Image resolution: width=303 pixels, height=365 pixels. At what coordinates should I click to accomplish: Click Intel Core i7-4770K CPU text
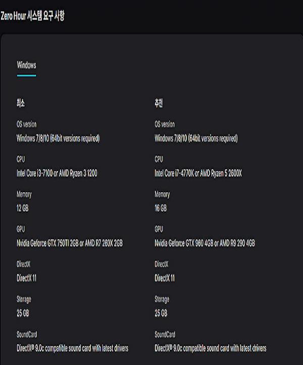(x=198, y=173)
